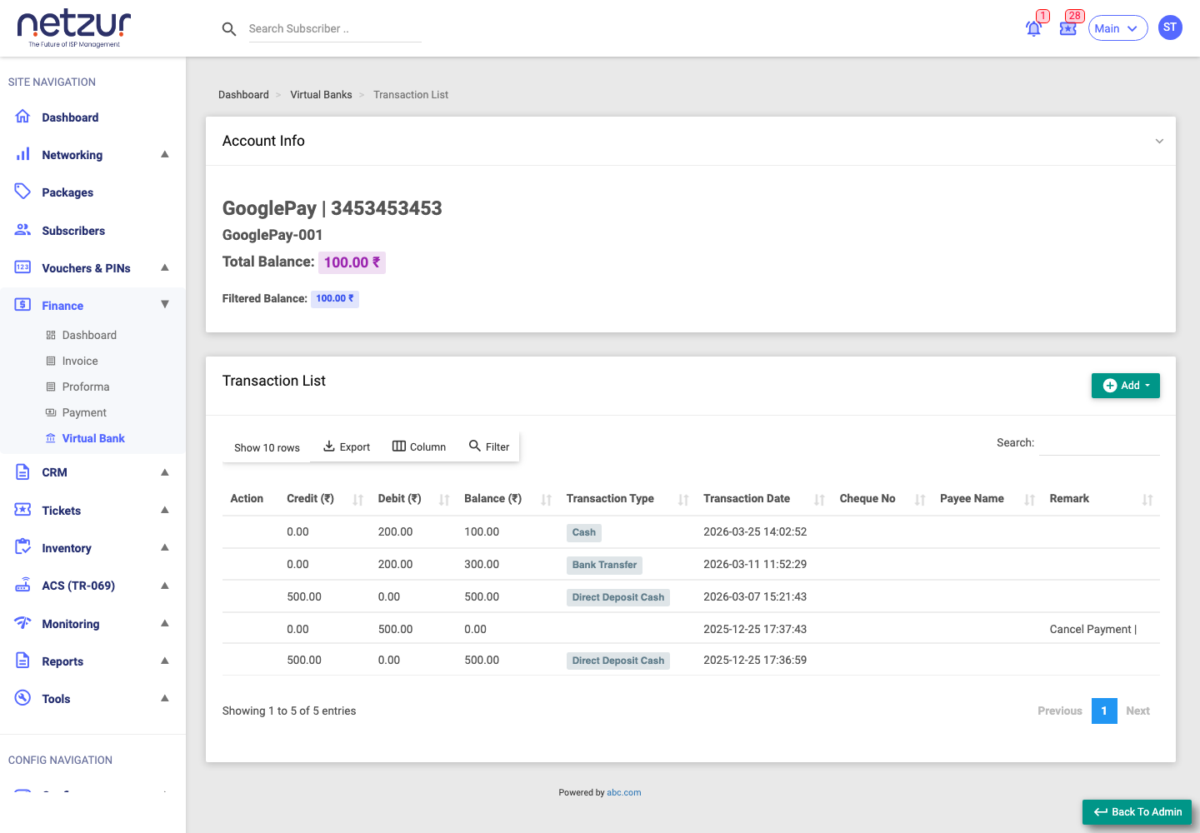1200x833 pixels.
Task: Sort by Debit column arrows
Action: pyautogui.click(x=444, y=500)
